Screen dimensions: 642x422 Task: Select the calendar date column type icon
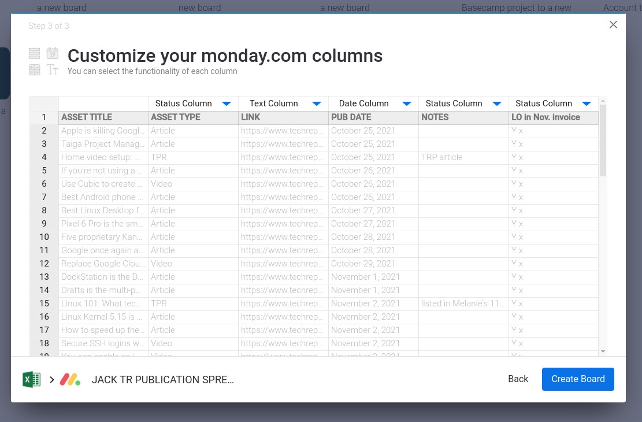[53, 53]
